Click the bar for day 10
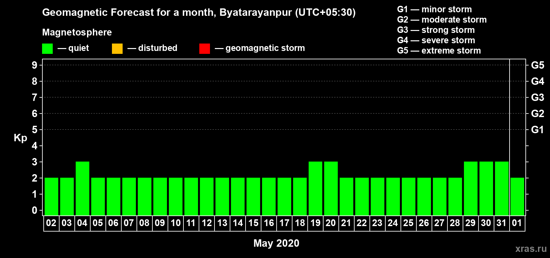This screenshot has height=258, width=550. click(x=176, y=196)
